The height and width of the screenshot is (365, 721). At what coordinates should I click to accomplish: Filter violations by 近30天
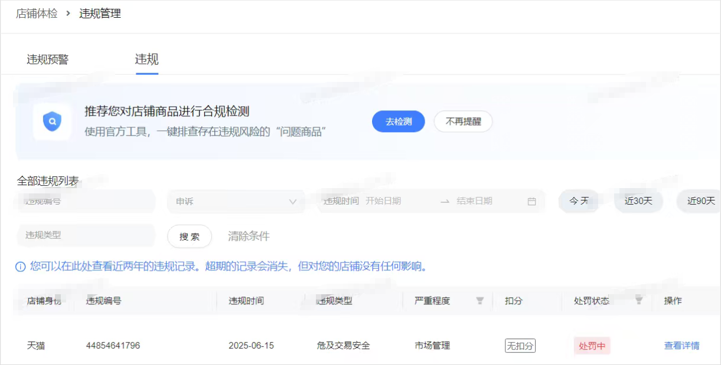point(638,201)
